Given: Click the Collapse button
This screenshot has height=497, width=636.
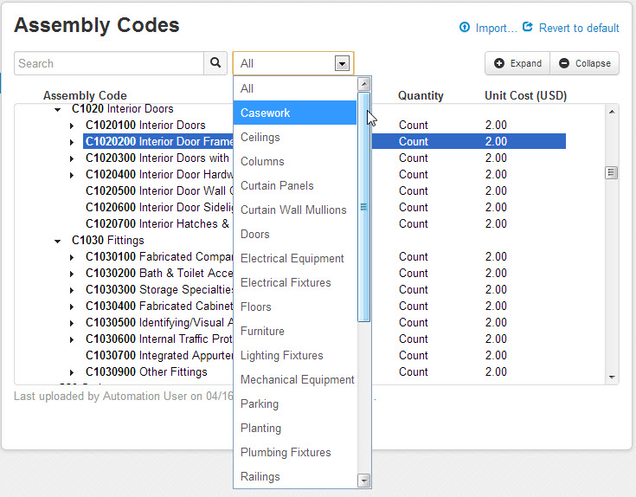Looking at the screenshot, I should (x=585, y=63).
